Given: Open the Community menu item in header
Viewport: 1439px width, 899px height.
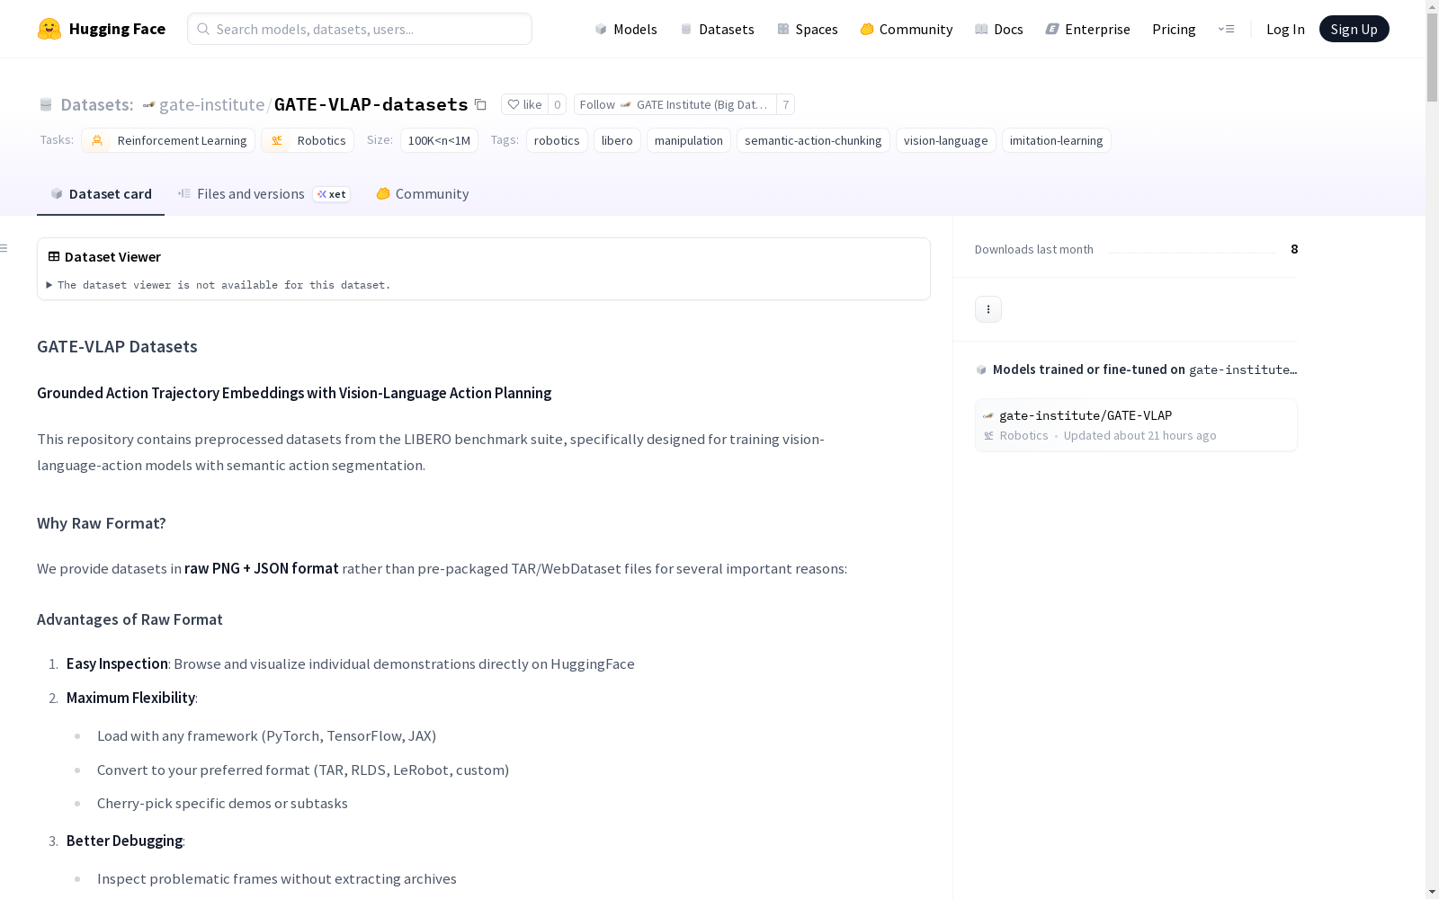Looking at the screenshot, I should click(x=906, y=29).
